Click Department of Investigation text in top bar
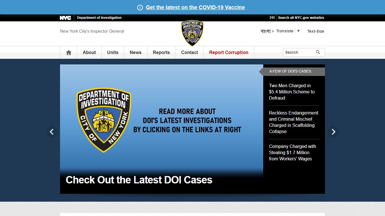 (x=99, y=18)
